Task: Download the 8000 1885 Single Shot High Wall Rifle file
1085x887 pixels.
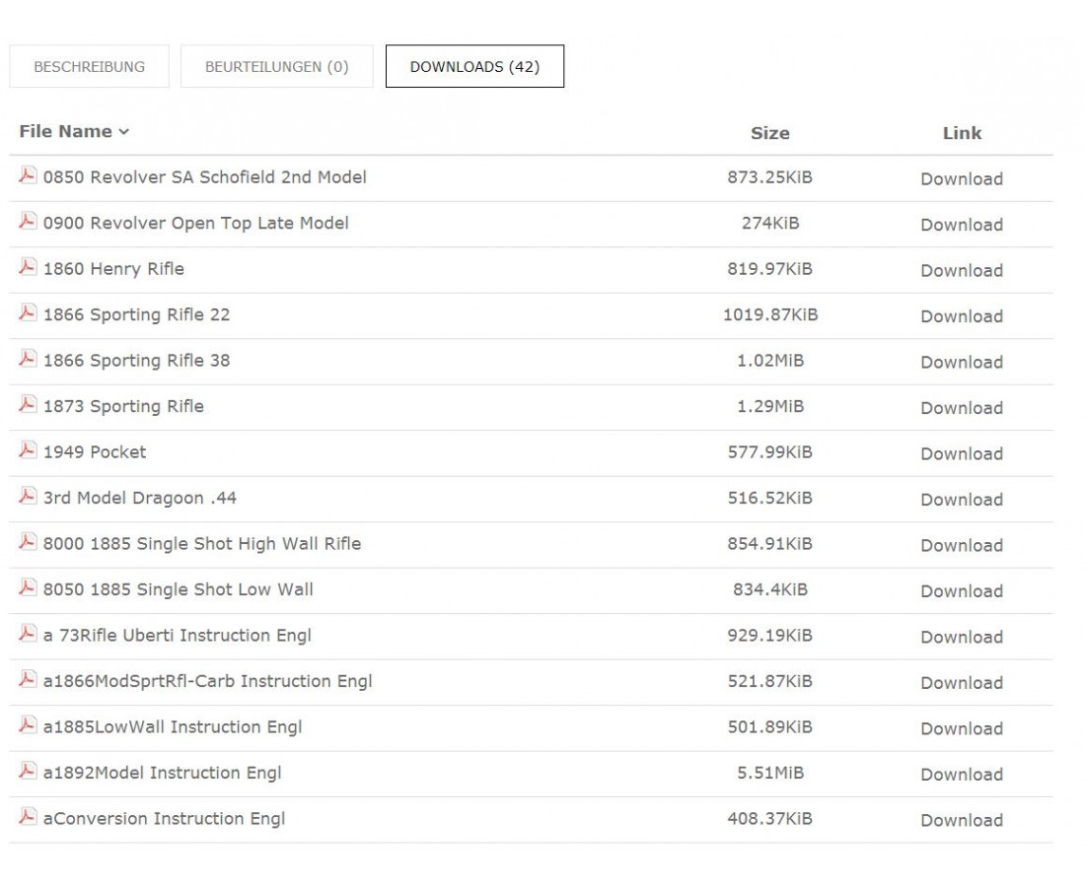Action: coord(961,545)
